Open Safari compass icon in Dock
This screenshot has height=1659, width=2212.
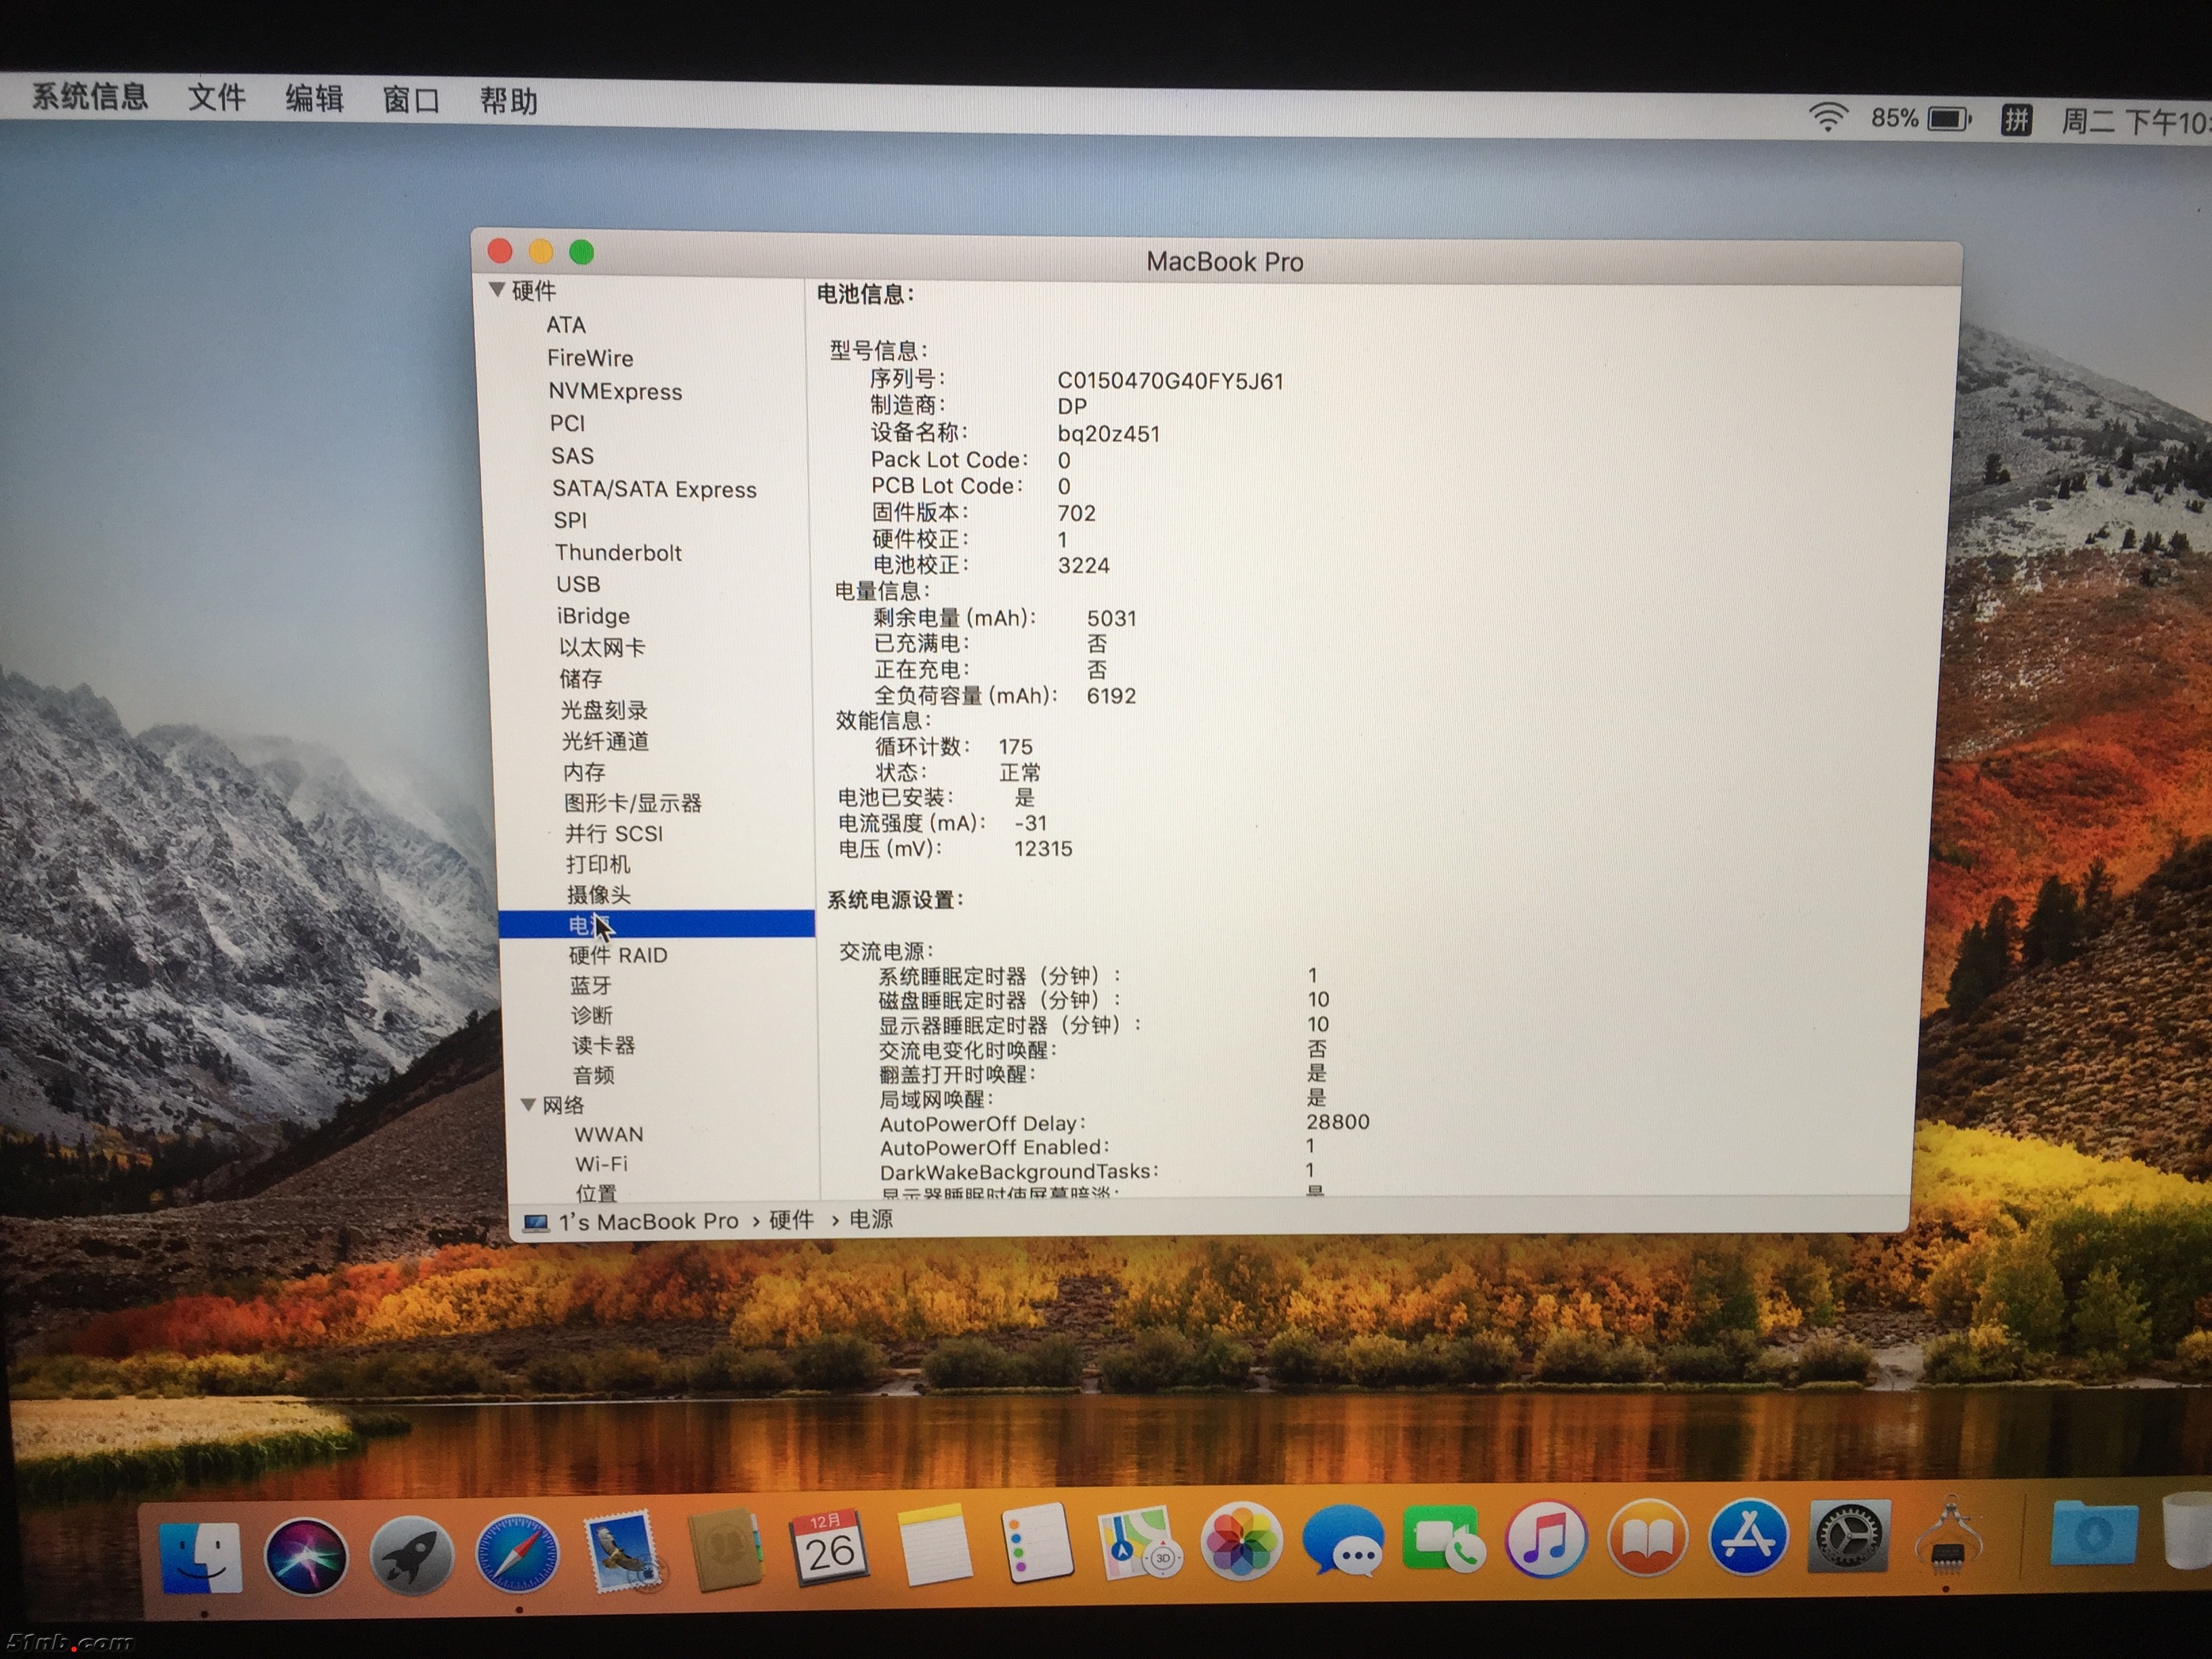coord(516,1555)
